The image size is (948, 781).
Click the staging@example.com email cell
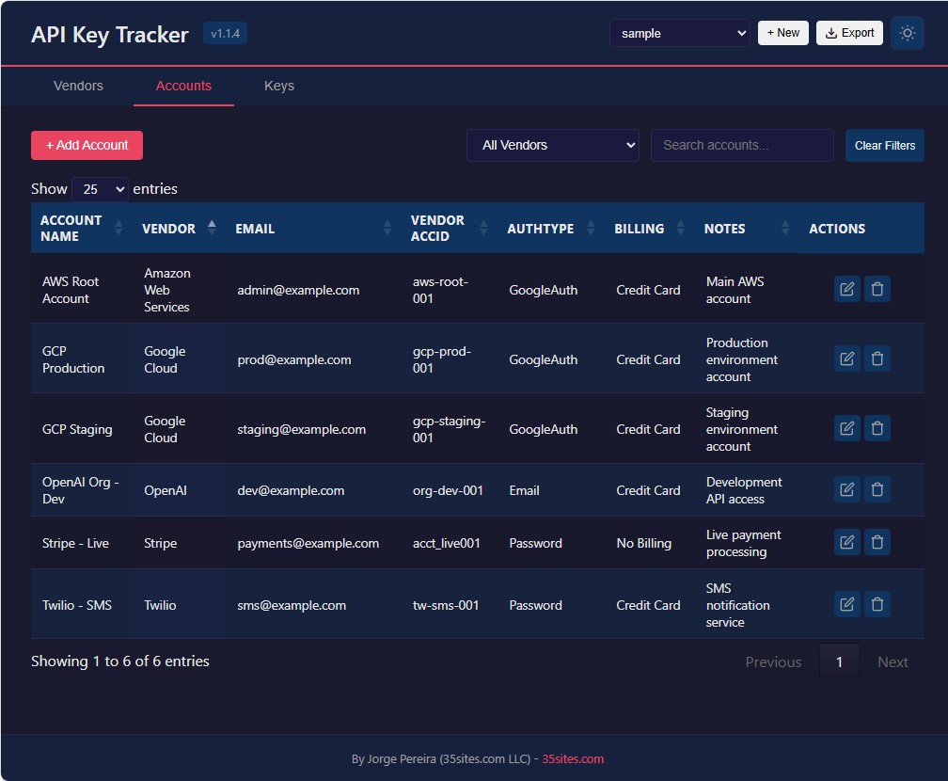pos(301,429)
